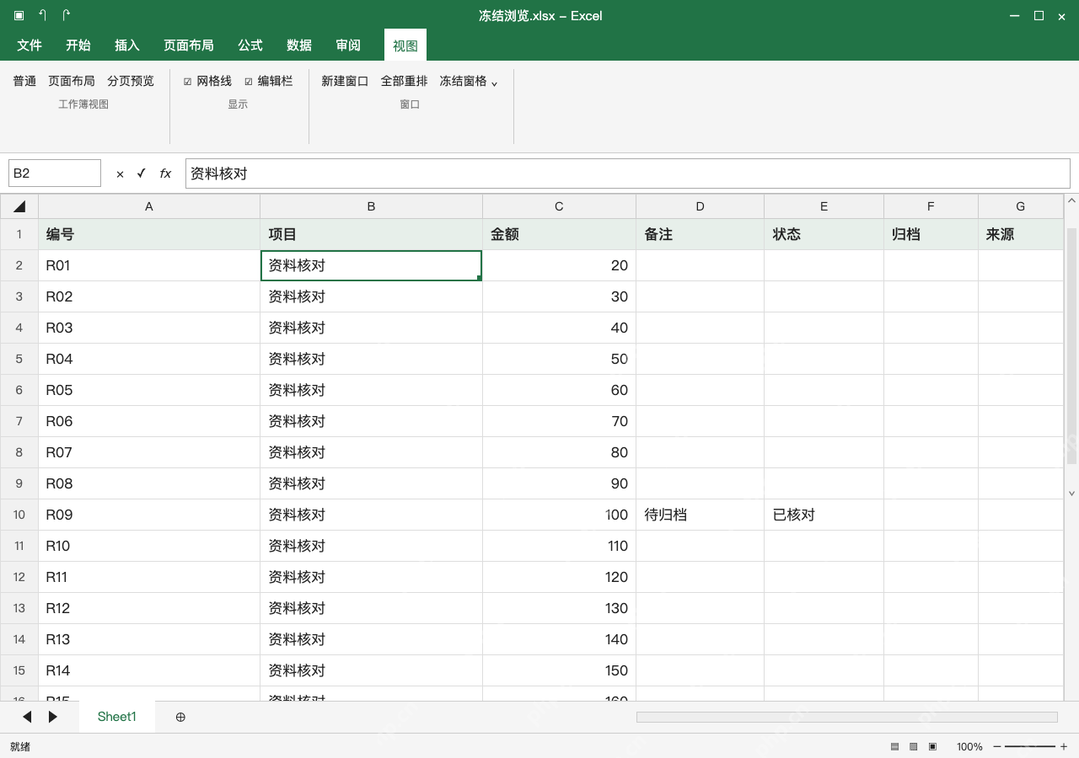Click the 页面布局 view button in the ribbon
The image size is (1079, 758).
click(72, 82)
